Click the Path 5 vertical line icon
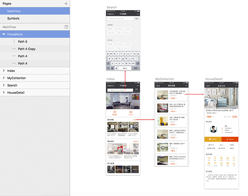 (x=14, y=42)
